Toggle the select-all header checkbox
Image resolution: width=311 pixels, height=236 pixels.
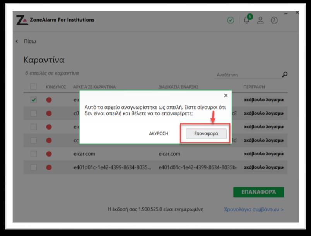click(33, 87)
